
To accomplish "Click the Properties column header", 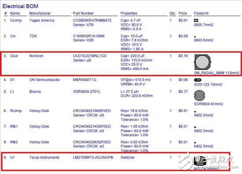I will 129,14.
